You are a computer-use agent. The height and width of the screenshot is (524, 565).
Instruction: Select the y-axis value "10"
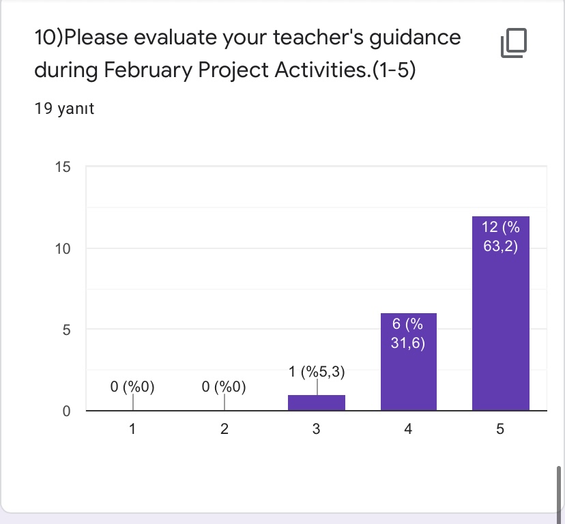click(x=63, y=249)
